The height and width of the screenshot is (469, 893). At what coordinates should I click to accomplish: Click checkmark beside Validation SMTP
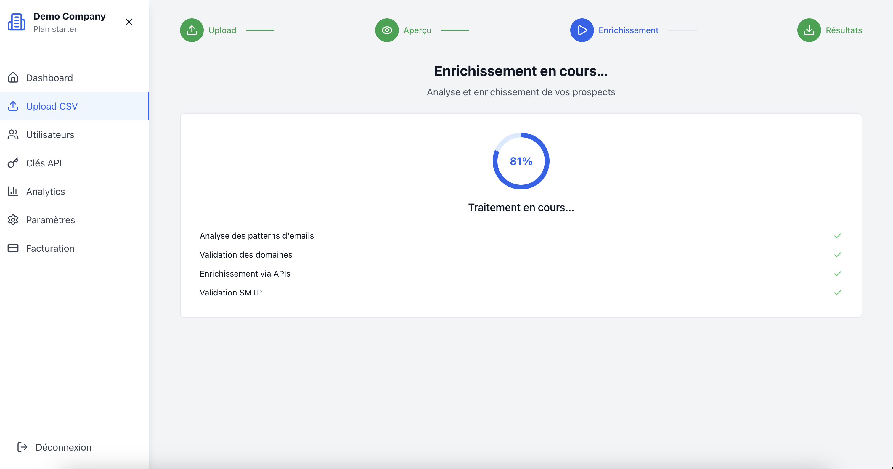(838, 293)
